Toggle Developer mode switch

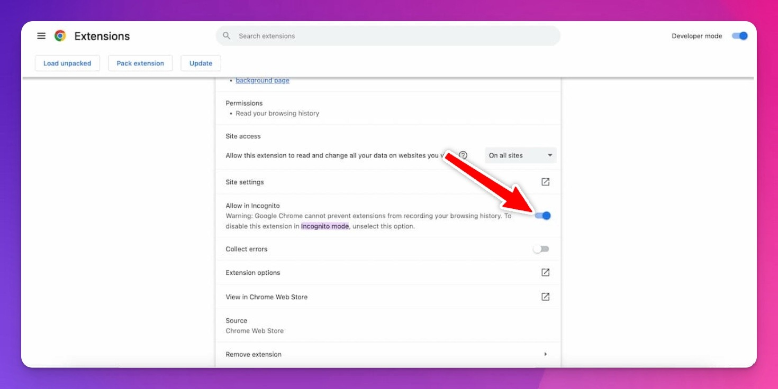pyautogui.click(x=739, y=36)
